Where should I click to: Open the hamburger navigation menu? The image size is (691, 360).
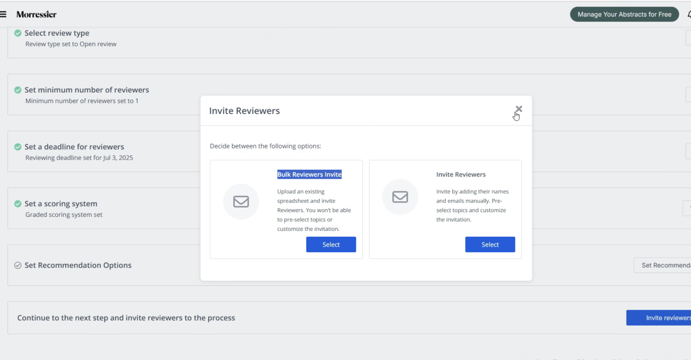click(x=3, y=14)
